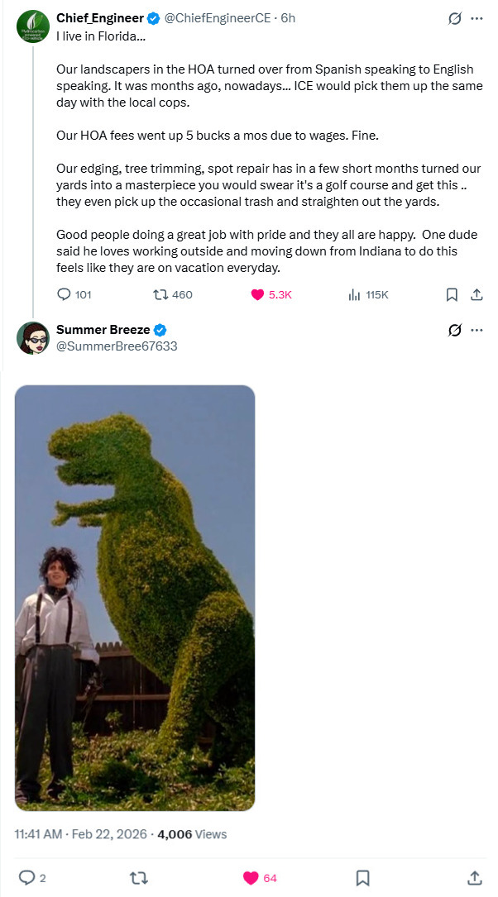Repost Summer Breeze's reply
Image resolution: width=498 pixels, height=897 pixels.
139,877
